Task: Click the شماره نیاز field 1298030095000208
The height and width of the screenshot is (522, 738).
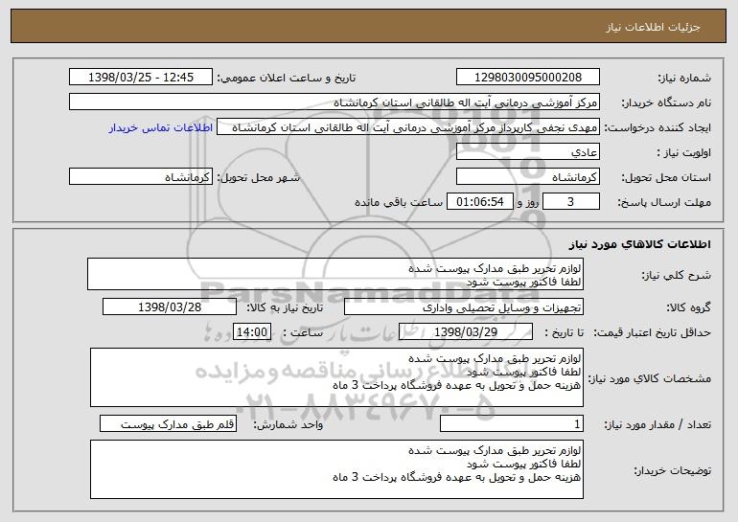Action: 527,77
